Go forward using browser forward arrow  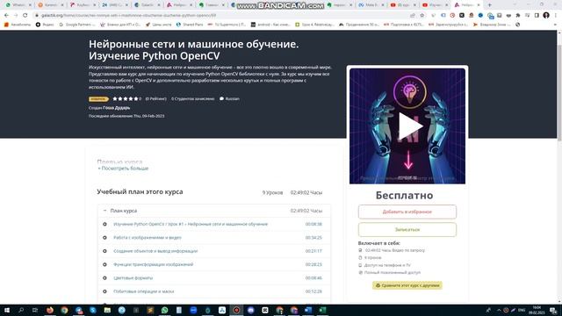point(16,16)
